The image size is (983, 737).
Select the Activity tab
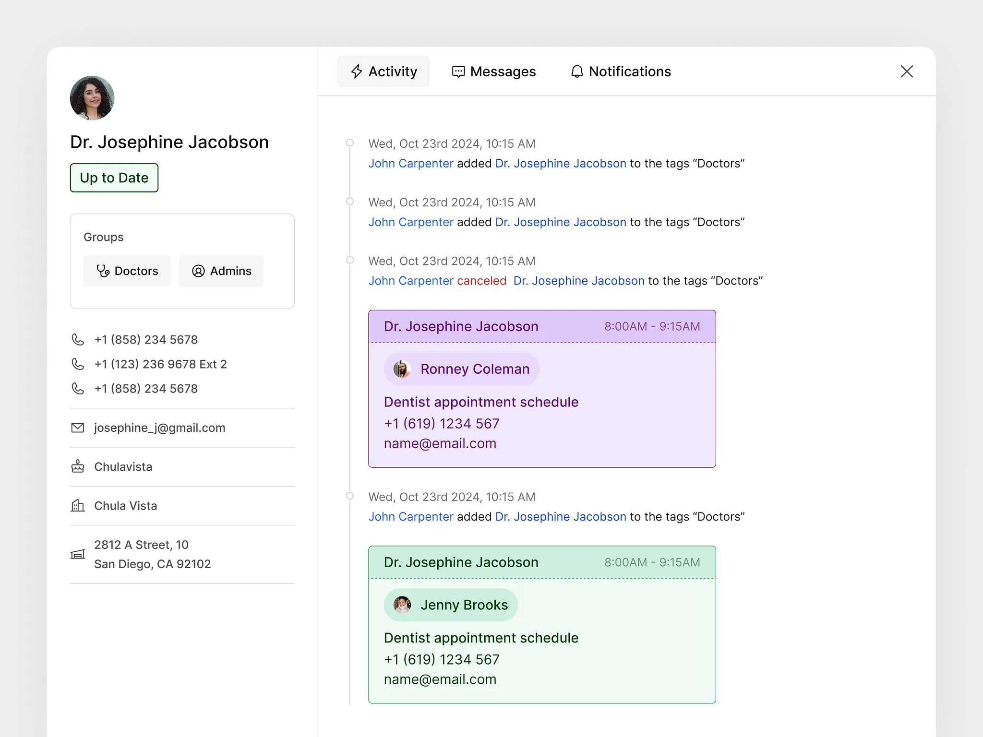(384, 71)
